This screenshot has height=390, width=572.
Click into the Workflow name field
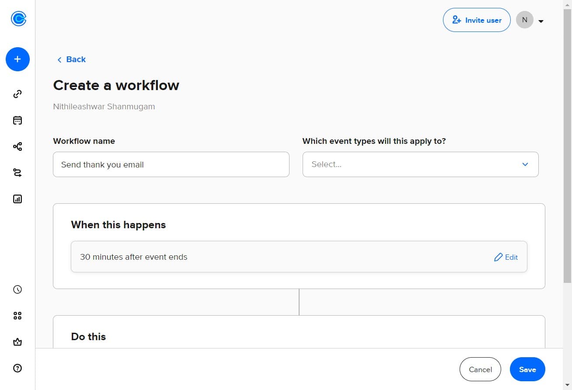point(171,164)
